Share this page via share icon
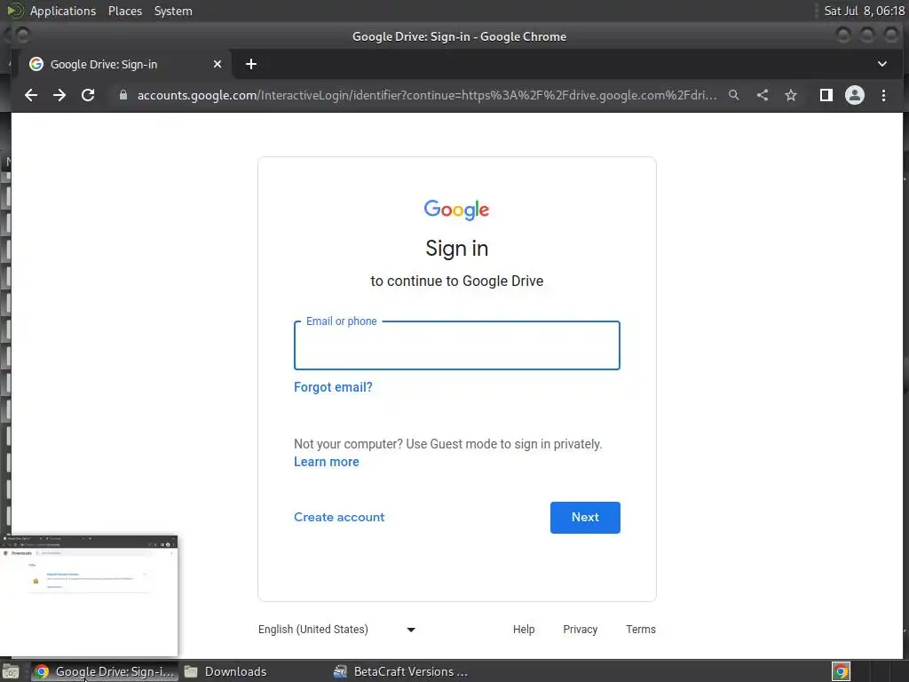The width and height of the screenshot is (909, 682). click(x=763, y=95)
